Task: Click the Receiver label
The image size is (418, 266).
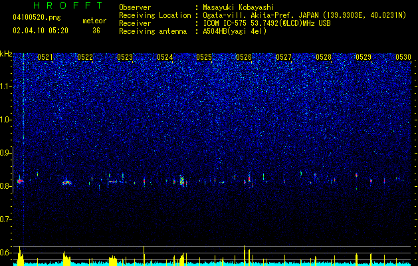Action: tap(135, 23)
